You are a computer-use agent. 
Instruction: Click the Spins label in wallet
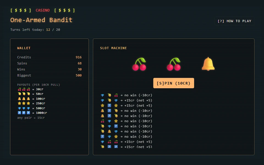22,63
